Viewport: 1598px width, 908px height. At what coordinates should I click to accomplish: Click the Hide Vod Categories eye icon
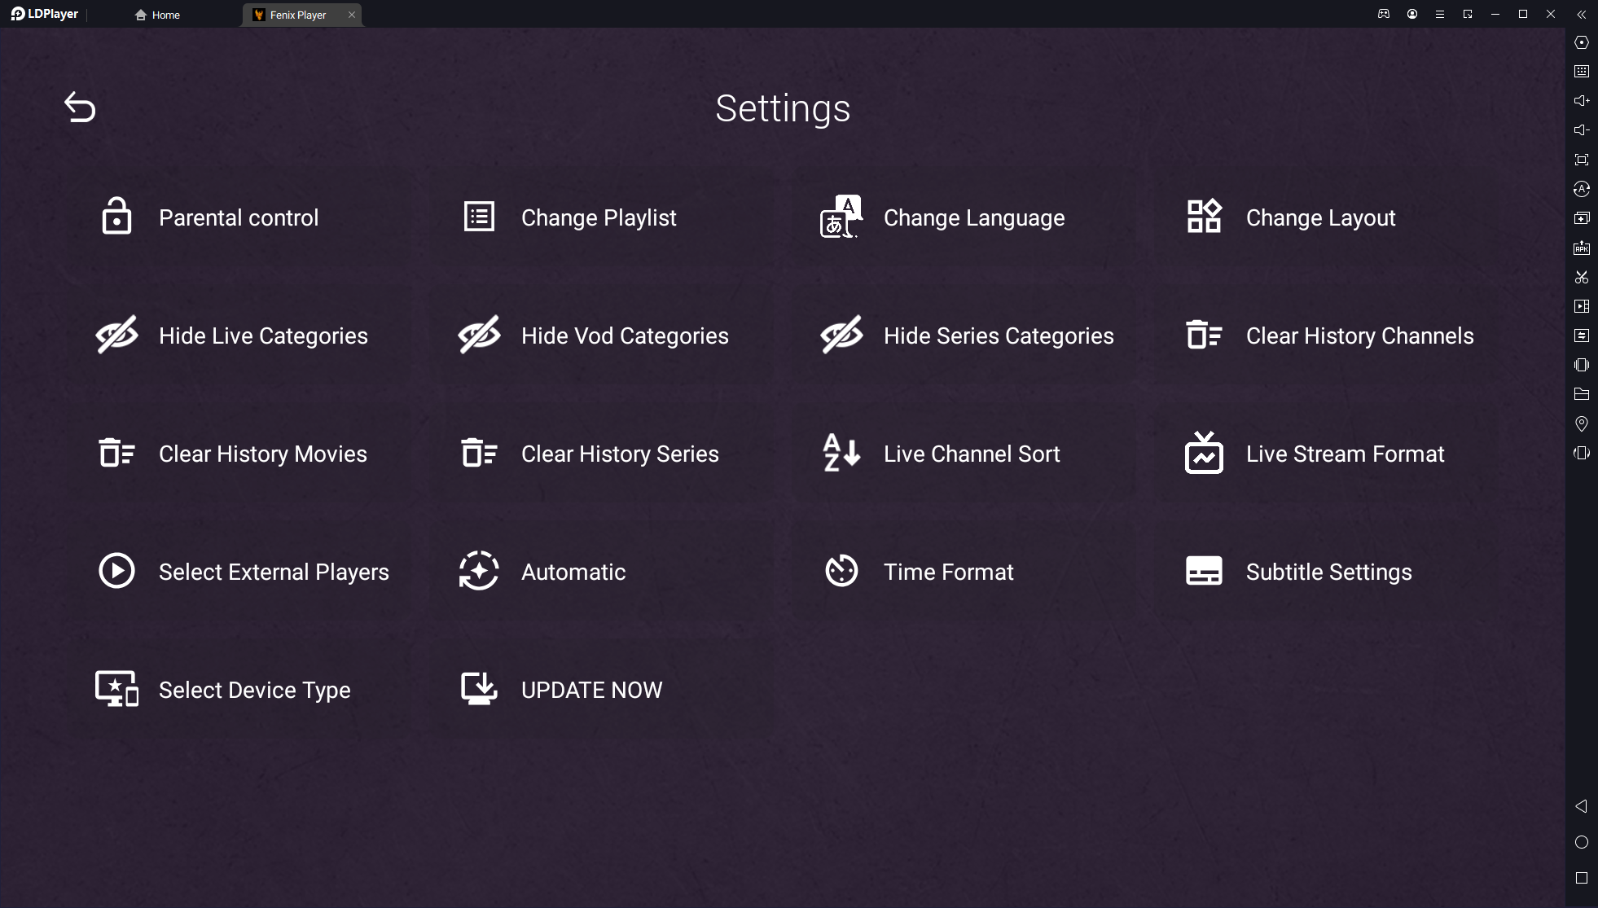point(479,335)
